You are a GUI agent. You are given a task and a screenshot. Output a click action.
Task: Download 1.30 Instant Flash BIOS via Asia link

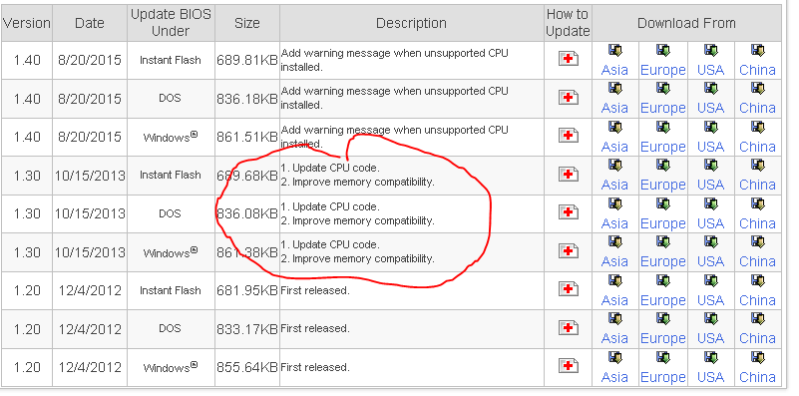614,185
